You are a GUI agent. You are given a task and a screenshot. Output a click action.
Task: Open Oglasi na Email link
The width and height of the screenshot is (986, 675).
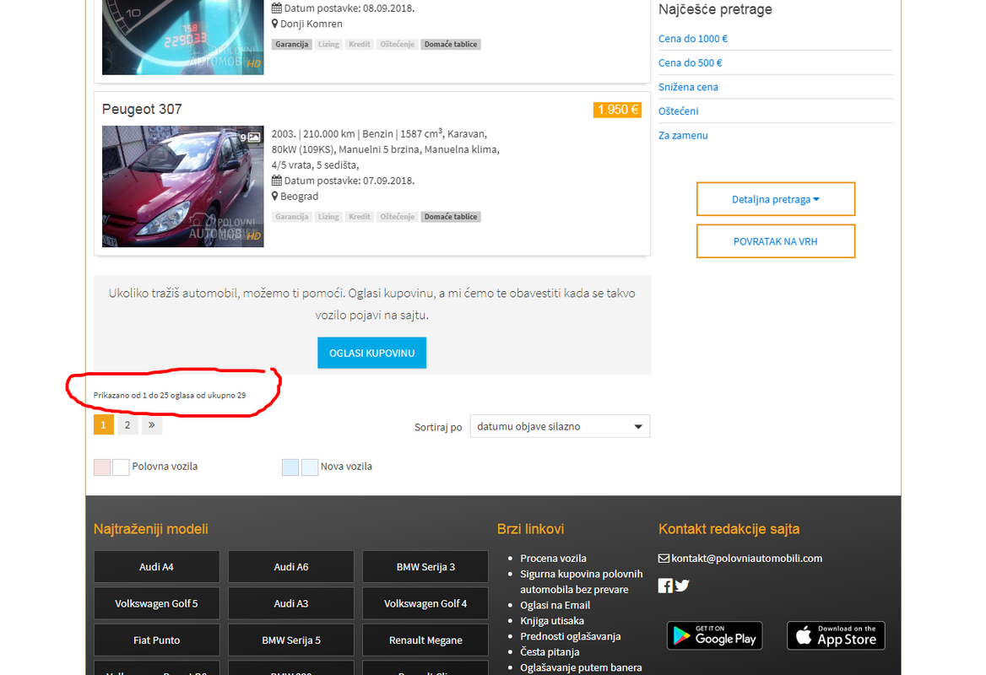coord(555,605)
